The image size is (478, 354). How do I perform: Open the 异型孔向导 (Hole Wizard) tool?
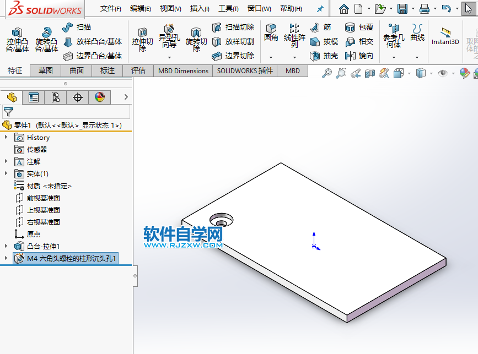pos(168,35)
